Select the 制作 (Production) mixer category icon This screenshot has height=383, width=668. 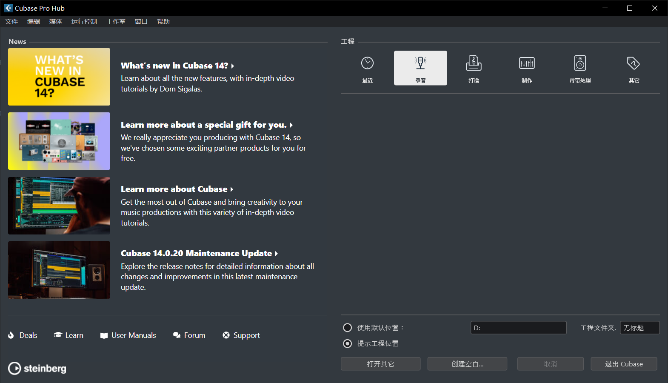pos(527,68)
